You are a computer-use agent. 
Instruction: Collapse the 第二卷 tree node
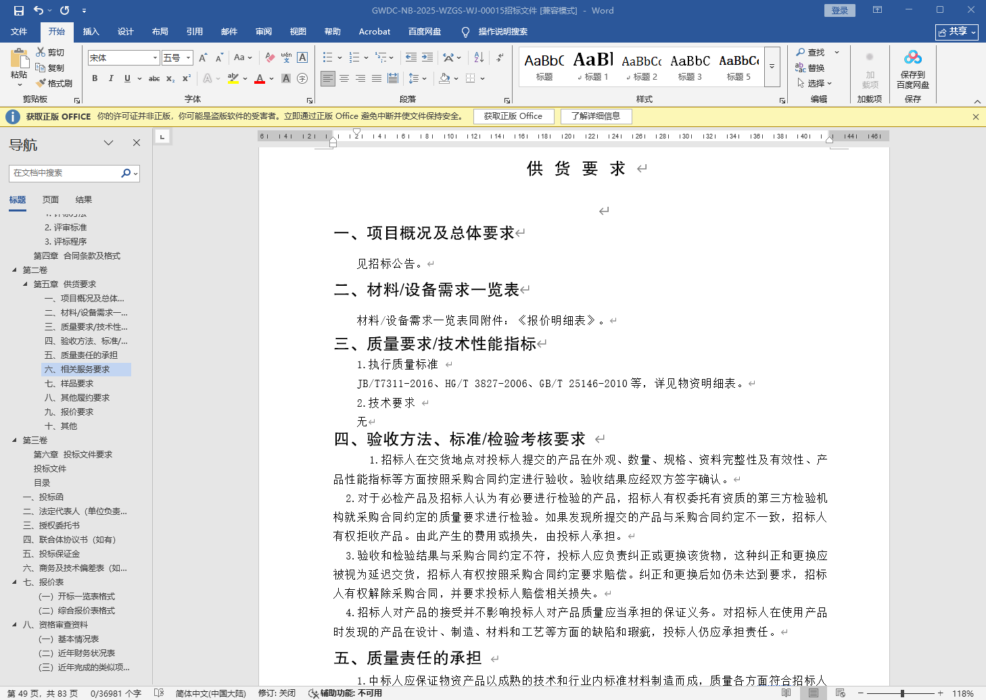point(14,270)
